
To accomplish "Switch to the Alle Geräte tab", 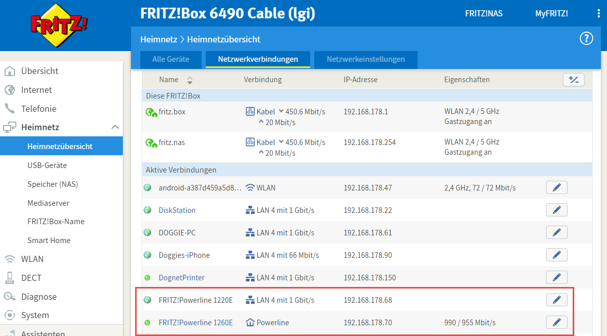I will (x=171, y=59).
